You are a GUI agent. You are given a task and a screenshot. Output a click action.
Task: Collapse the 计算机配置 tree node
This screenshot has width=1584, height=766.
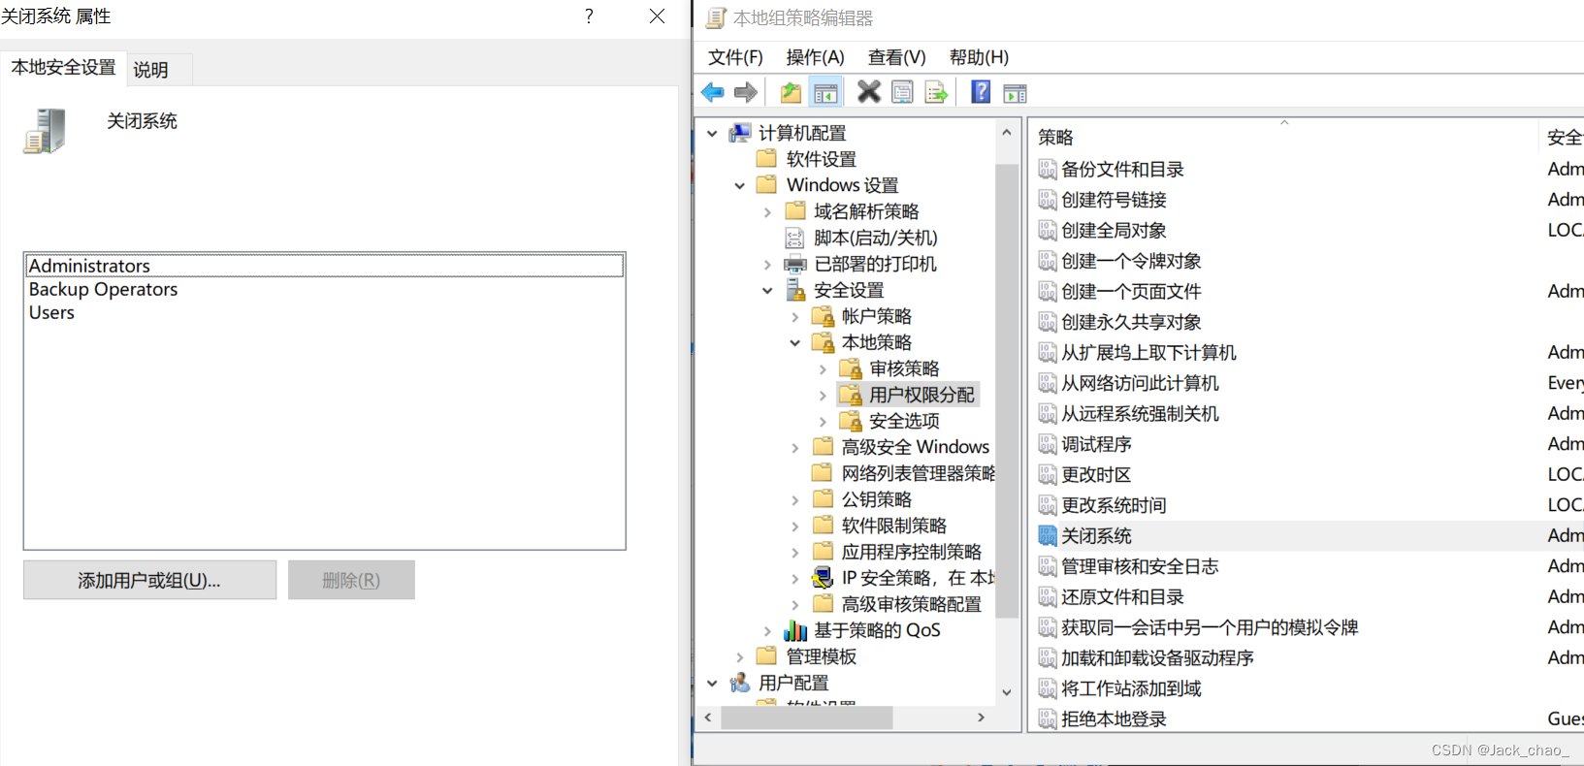[712, 133]
